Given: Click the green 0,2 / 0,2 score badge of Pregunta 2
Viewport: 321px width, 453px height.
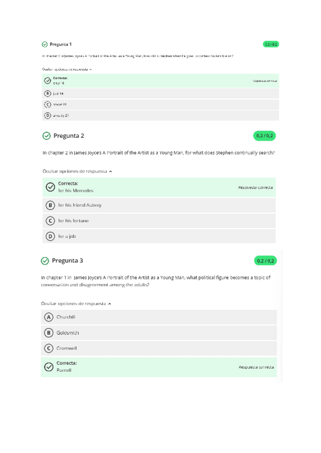Looking at the screenshot, I should (x=264, y=136).
